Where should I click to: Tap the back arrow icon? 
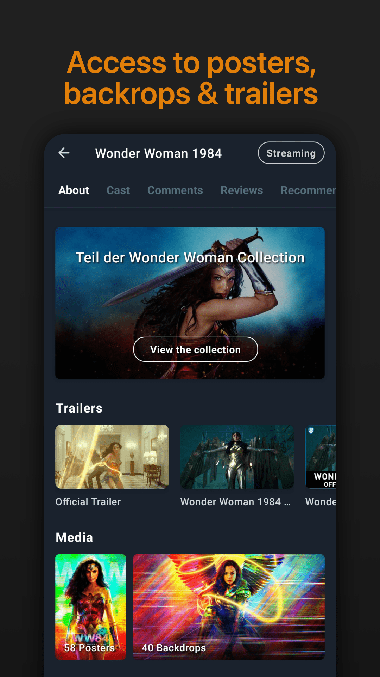(64, 153)
